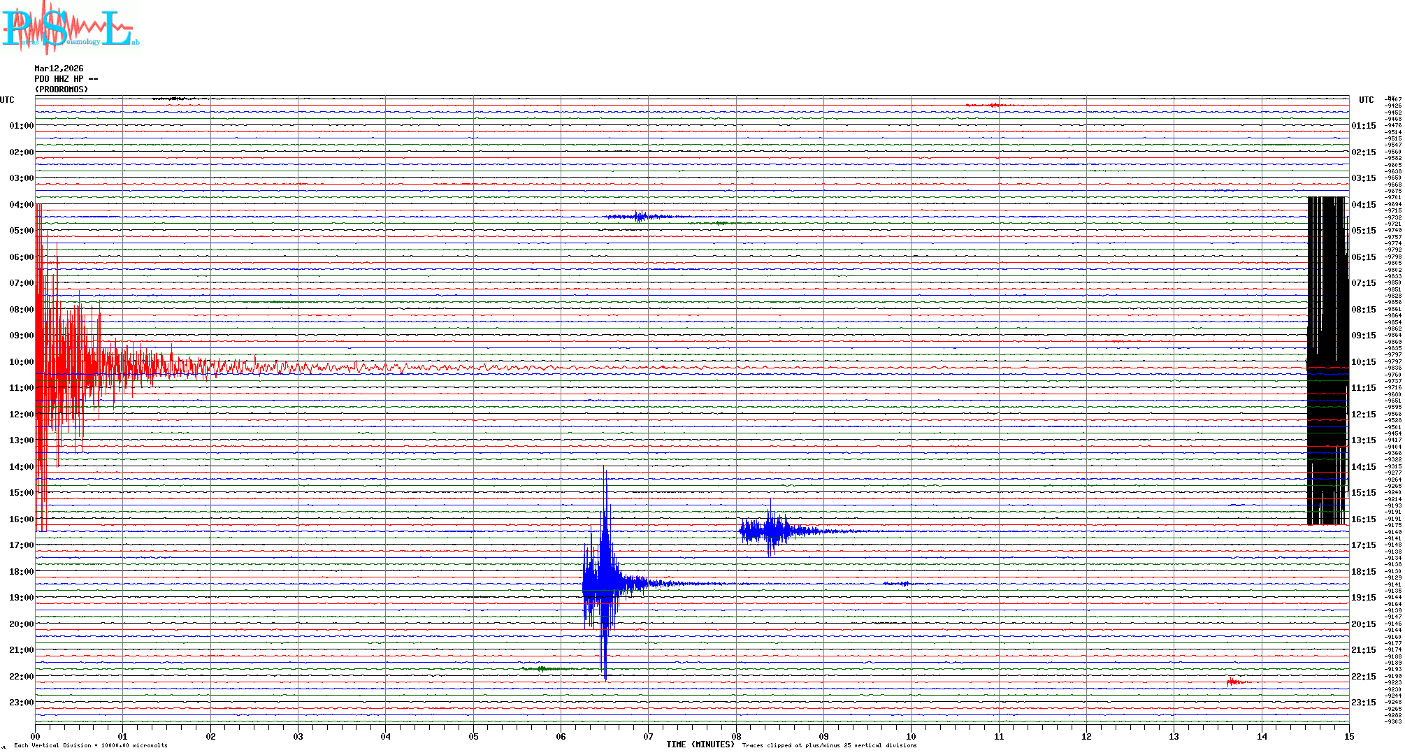Click the left UTC axis header
Image resolution: width=1405 pixels, height=755 pixels.
[x=7, y=100]
